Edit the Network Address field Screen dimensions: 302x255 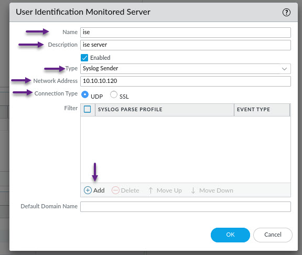click(x=186, y=81)
